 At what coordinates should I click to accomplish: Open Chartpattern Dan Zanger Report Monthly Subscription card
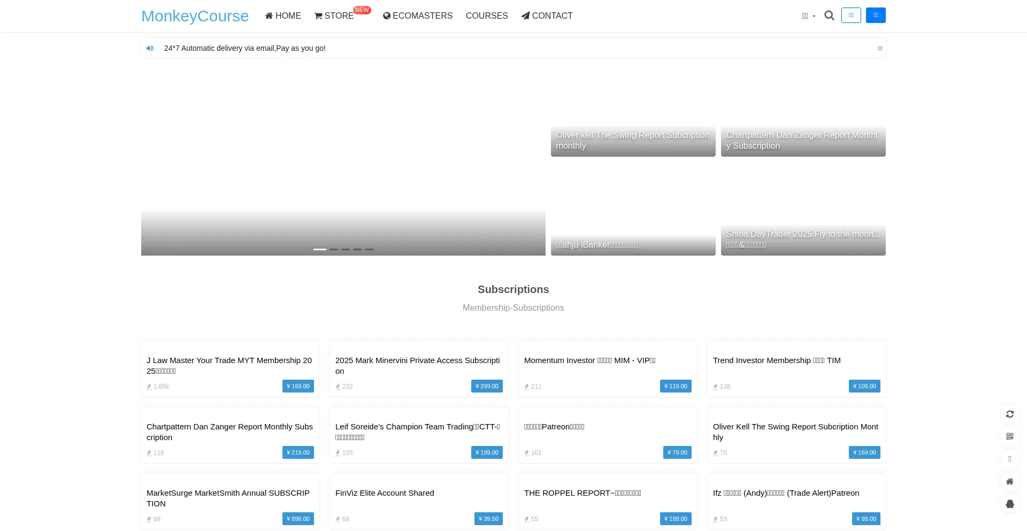pyautogui.click(x=229, y=432)
